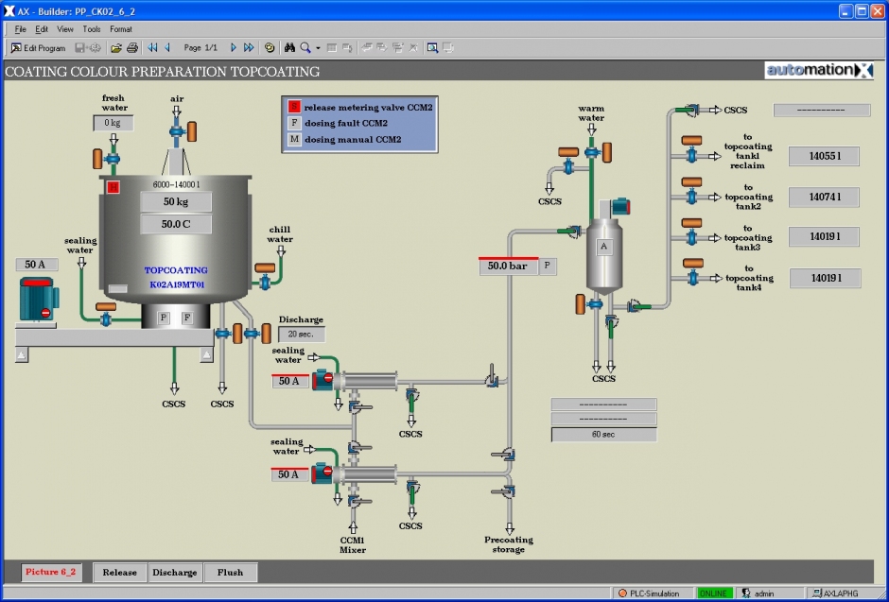Click the left triangle button under platform
The image size is (889, 602).
click(22, 355)
